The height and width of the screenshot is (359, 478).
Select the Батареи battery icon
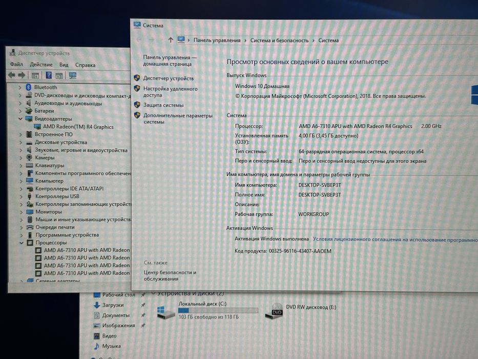point(29,111)
